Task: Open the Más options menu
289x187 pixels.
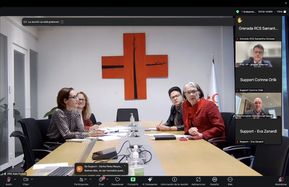Action: [x=230, y=181]
